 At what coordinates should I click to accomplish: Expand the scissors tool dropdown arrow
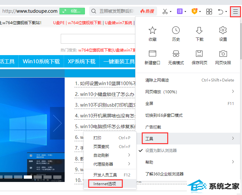(x=170, y=11)
